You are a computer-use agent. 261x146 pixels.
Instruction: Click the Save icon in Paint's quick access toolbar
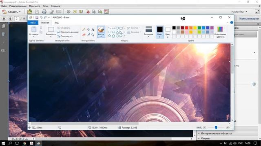click(37, 17)
